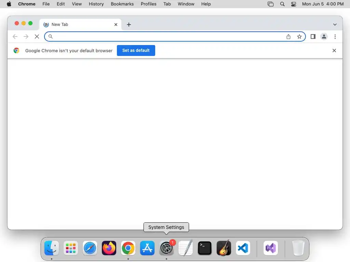Screen dimensions: 350x262
Task: Open a new tab with the plus button
Action: pos(129,25)
